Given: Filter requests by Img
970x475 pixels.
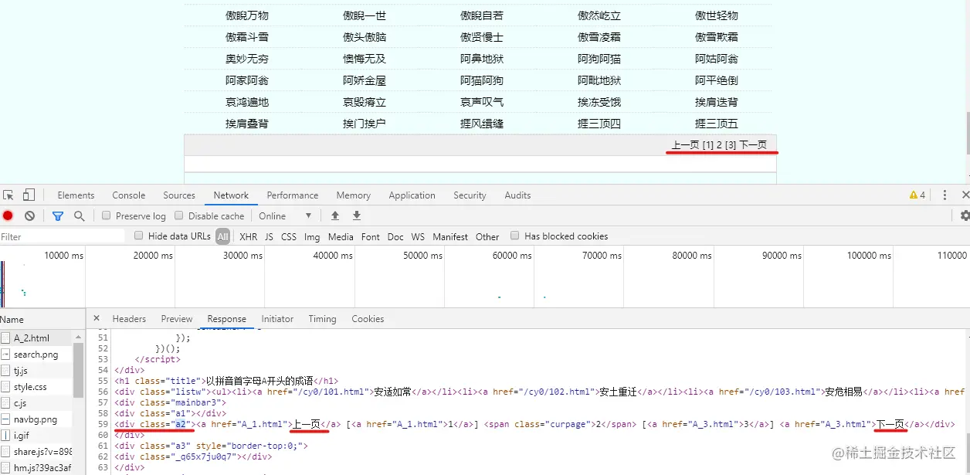Looking at the screenshot, I should pyautogui.click(x=312, y=237).
